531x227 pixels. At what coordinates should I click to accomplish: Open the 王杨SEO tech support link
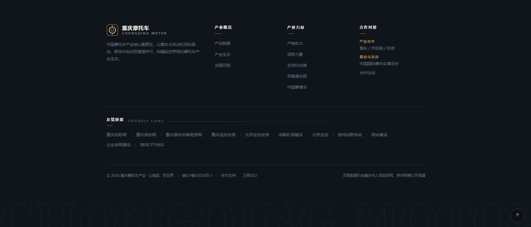coord(250,175)
